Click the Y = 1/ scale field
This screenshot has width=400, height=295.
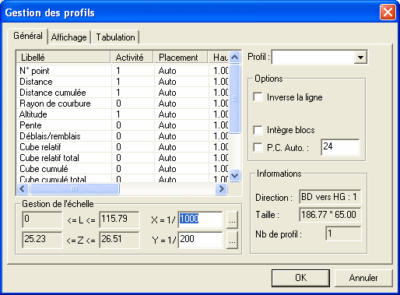pyautogui.click(x=200, y=240)
